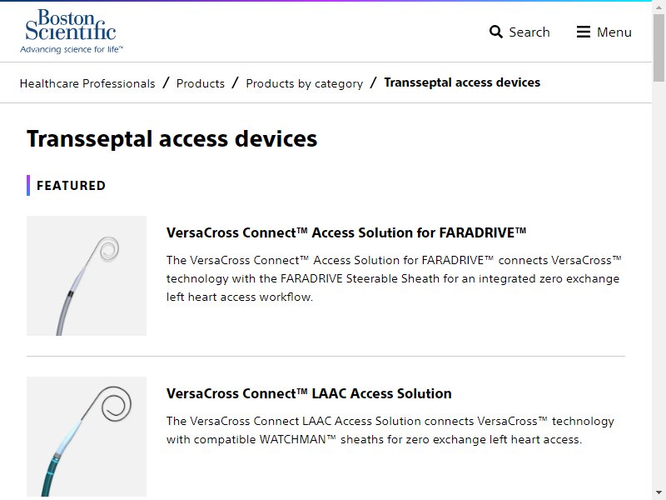
Task: Click the LAAC product description text
Action: (390, 430)
